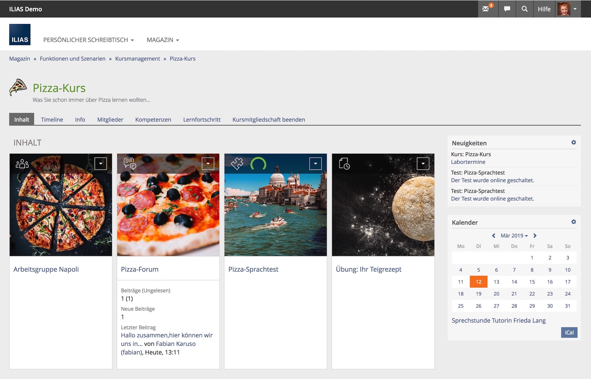Viewport: 591px width, 379px height.
Task: Click the Pizza-Forum forum icon
Action: pyautogui.click(x=130, y=164)
